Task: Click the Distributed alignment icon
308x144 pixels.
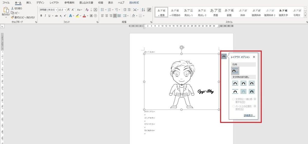Action: click(x=119, y=16)
